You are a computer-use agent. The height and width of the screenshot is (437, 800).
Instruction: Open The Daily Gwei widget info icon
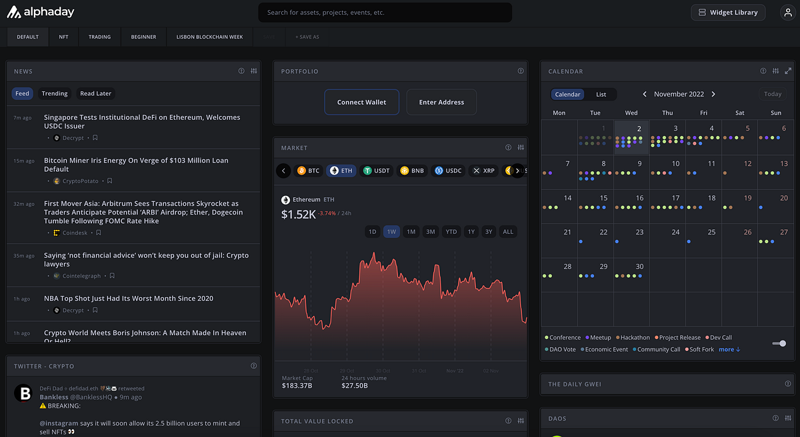tap(787, 384)
